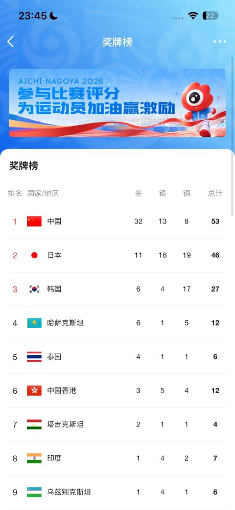Tap the Japan flag icon

tap(34, 255)
